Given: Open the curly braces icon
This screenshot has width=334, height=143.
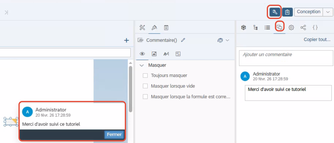Looking at the screenshot, I should (x=315, y=27).
